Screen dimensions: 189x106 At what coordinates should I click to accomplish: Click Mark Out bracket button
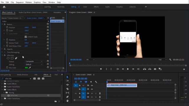coord(111,69)
